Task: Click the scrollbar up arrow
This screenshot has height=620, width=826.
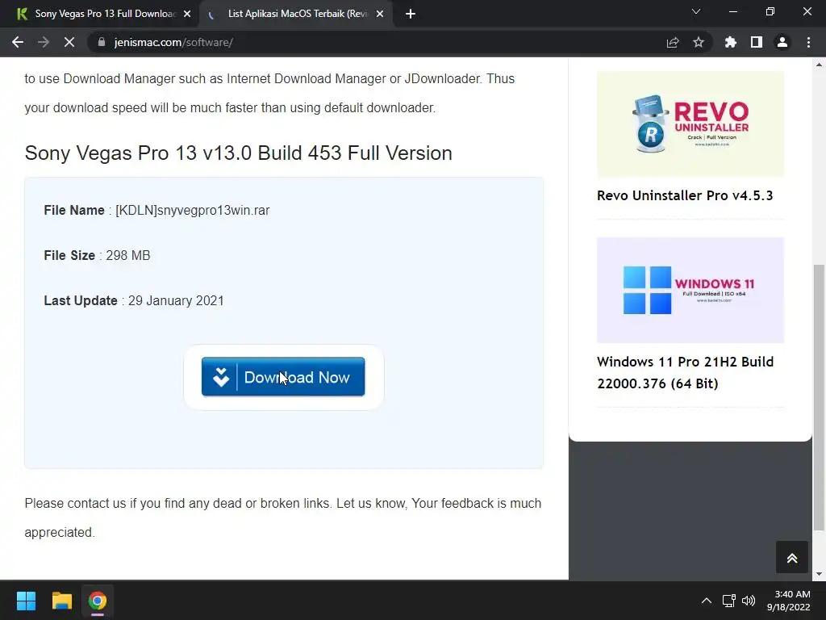Action: click(819, 65)
